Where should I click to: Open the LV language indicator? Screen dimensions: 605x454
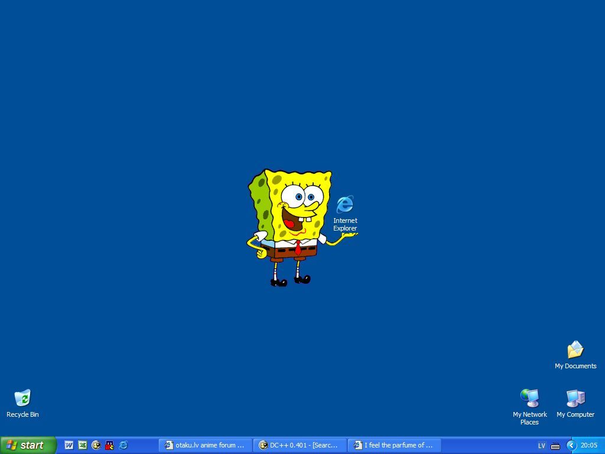click(x=542, y=446)
